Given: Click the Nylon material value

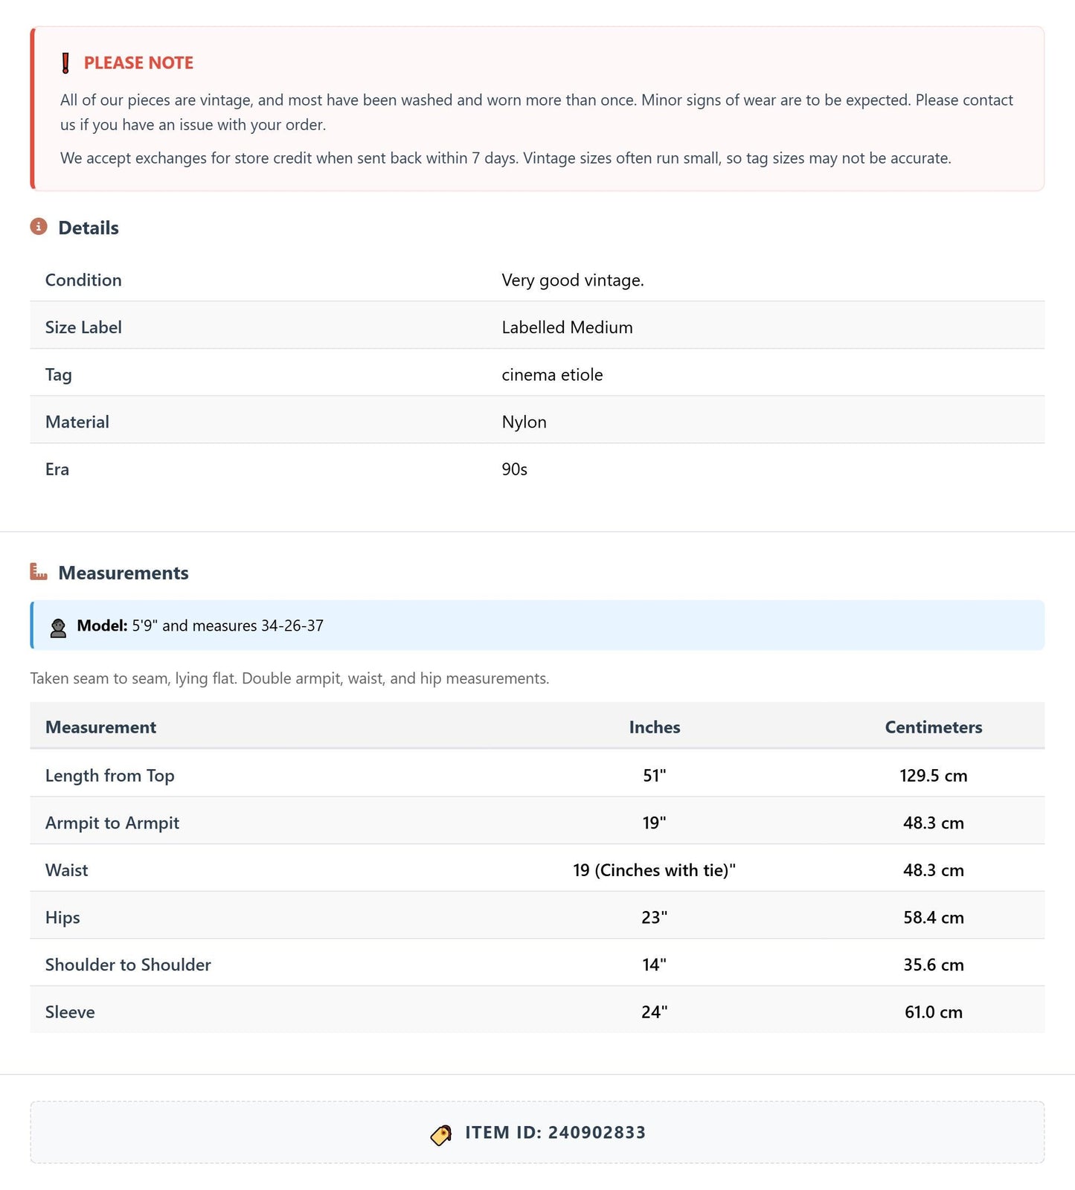Looking at the screenshot, I should click(524, 422).
